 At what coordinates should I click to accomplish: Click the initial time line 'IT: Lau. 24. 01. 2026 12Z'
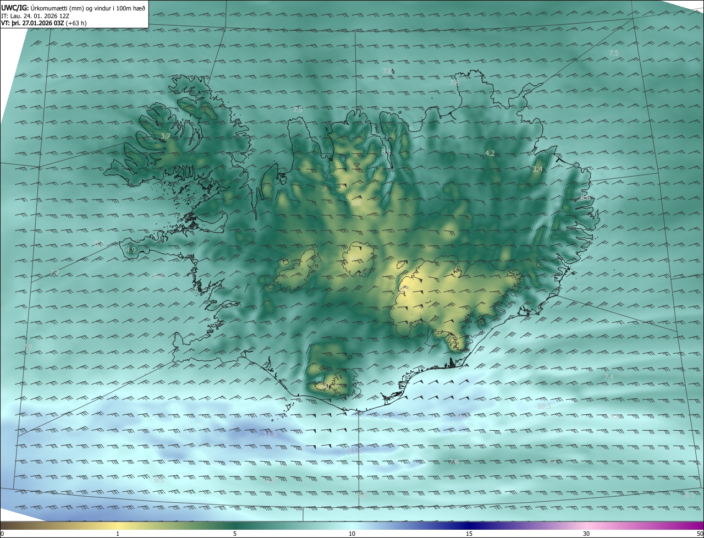[35, 15]
